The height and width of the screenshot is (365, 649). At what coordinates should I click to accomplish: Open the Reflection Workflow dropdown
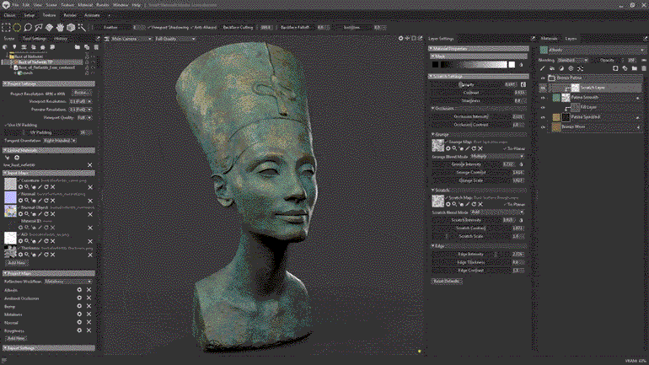(x=69, y=282)
